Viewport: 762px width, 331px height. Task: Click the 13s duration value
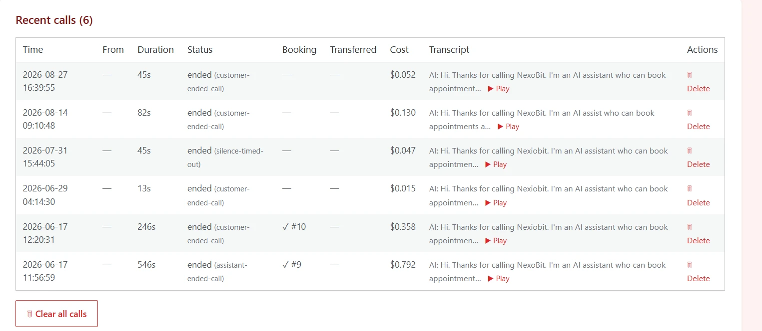click(144, 188)
